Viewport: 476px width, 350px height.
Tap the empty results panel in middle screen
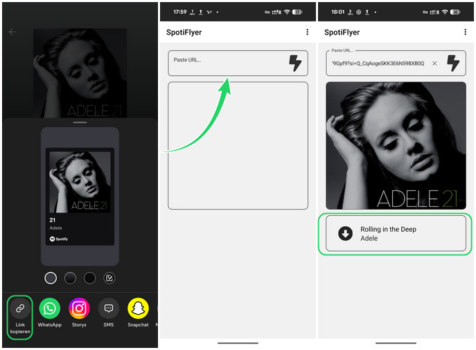[x=238, y=145]
